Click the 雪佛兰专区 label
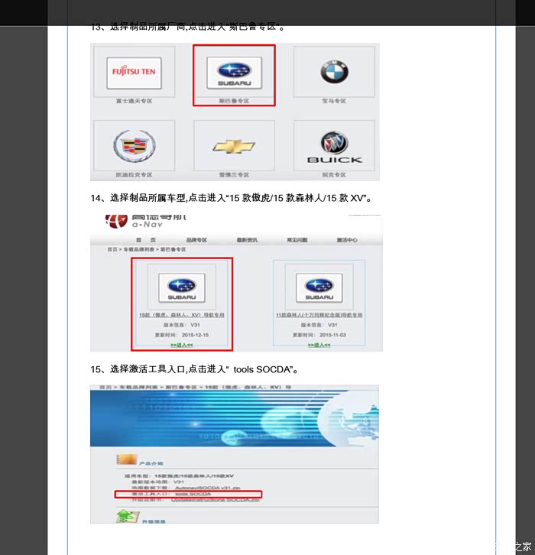The image size is (535, 555). [x=234, y=175]
